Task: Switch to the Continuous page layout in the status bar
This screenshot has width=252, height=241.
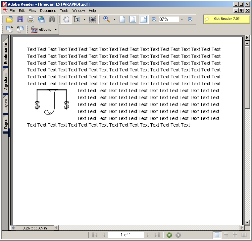Action: coord(226,235)
